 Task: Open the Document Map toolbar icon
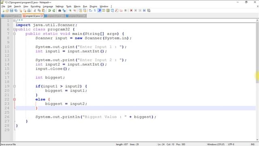coord(108,11)
